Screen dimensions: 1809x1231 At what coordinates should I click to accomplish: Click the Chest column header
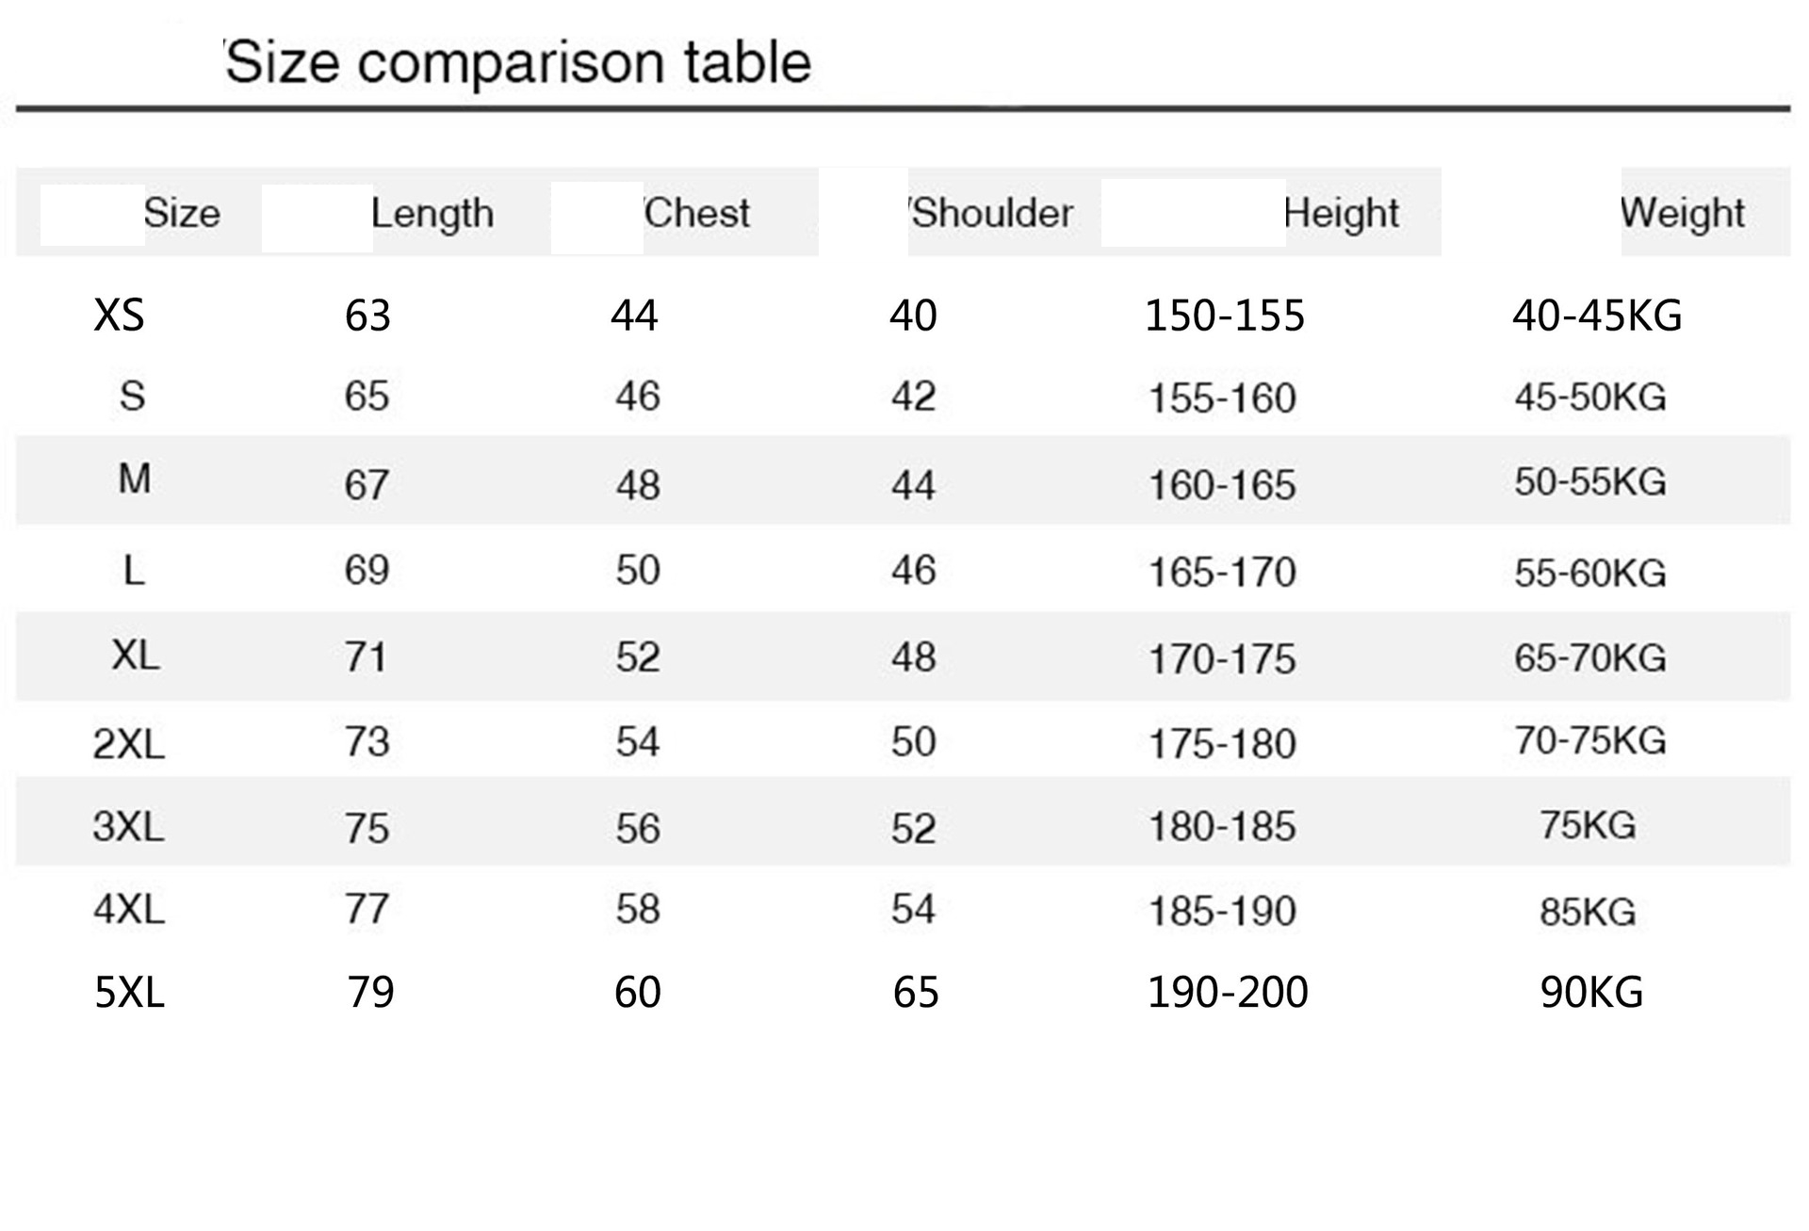pos(697,214)
